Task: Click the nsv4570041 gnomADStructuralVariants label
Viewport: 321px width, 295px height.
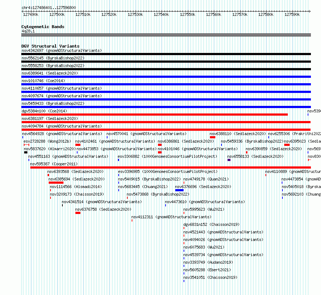Action: pos(146,134)
